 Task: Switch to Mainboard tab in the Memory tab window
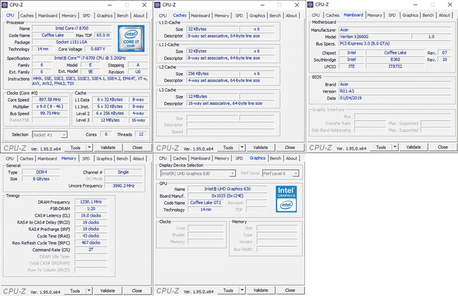click(x=48, y=158)
